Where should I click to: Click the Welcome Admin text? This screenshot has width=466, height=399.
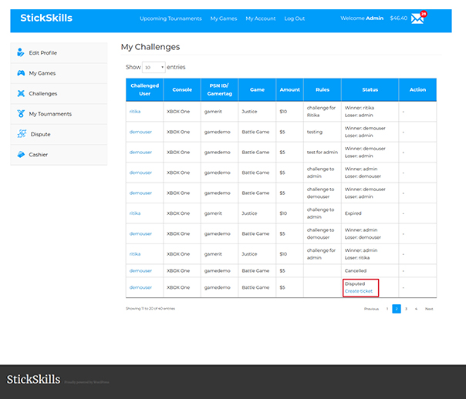click(x=362, y=18)
